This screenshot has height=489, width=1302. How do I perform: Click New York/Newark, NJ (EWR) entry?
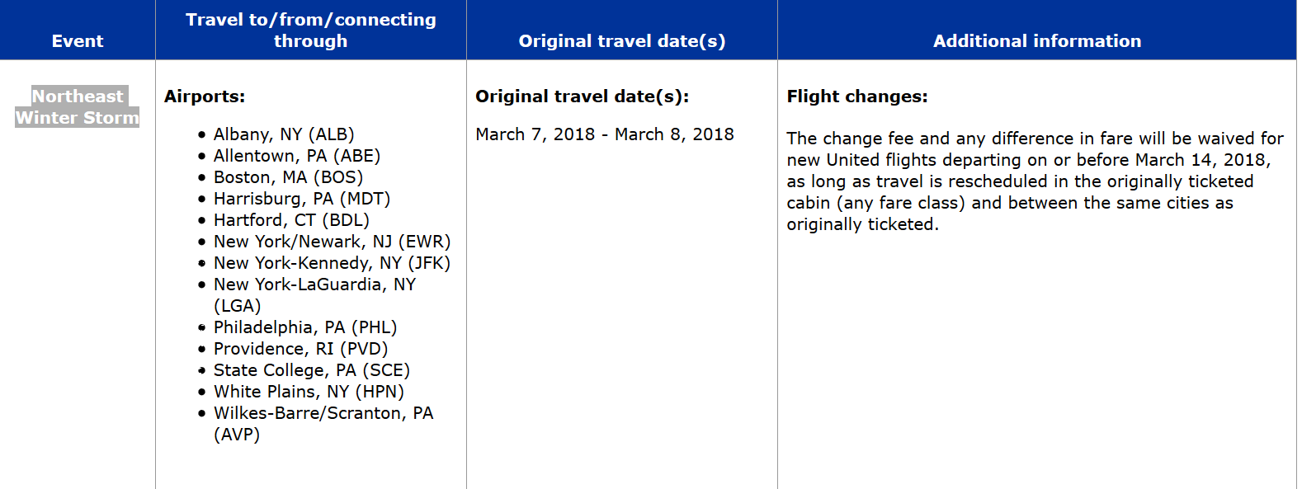tap(333, 242)
